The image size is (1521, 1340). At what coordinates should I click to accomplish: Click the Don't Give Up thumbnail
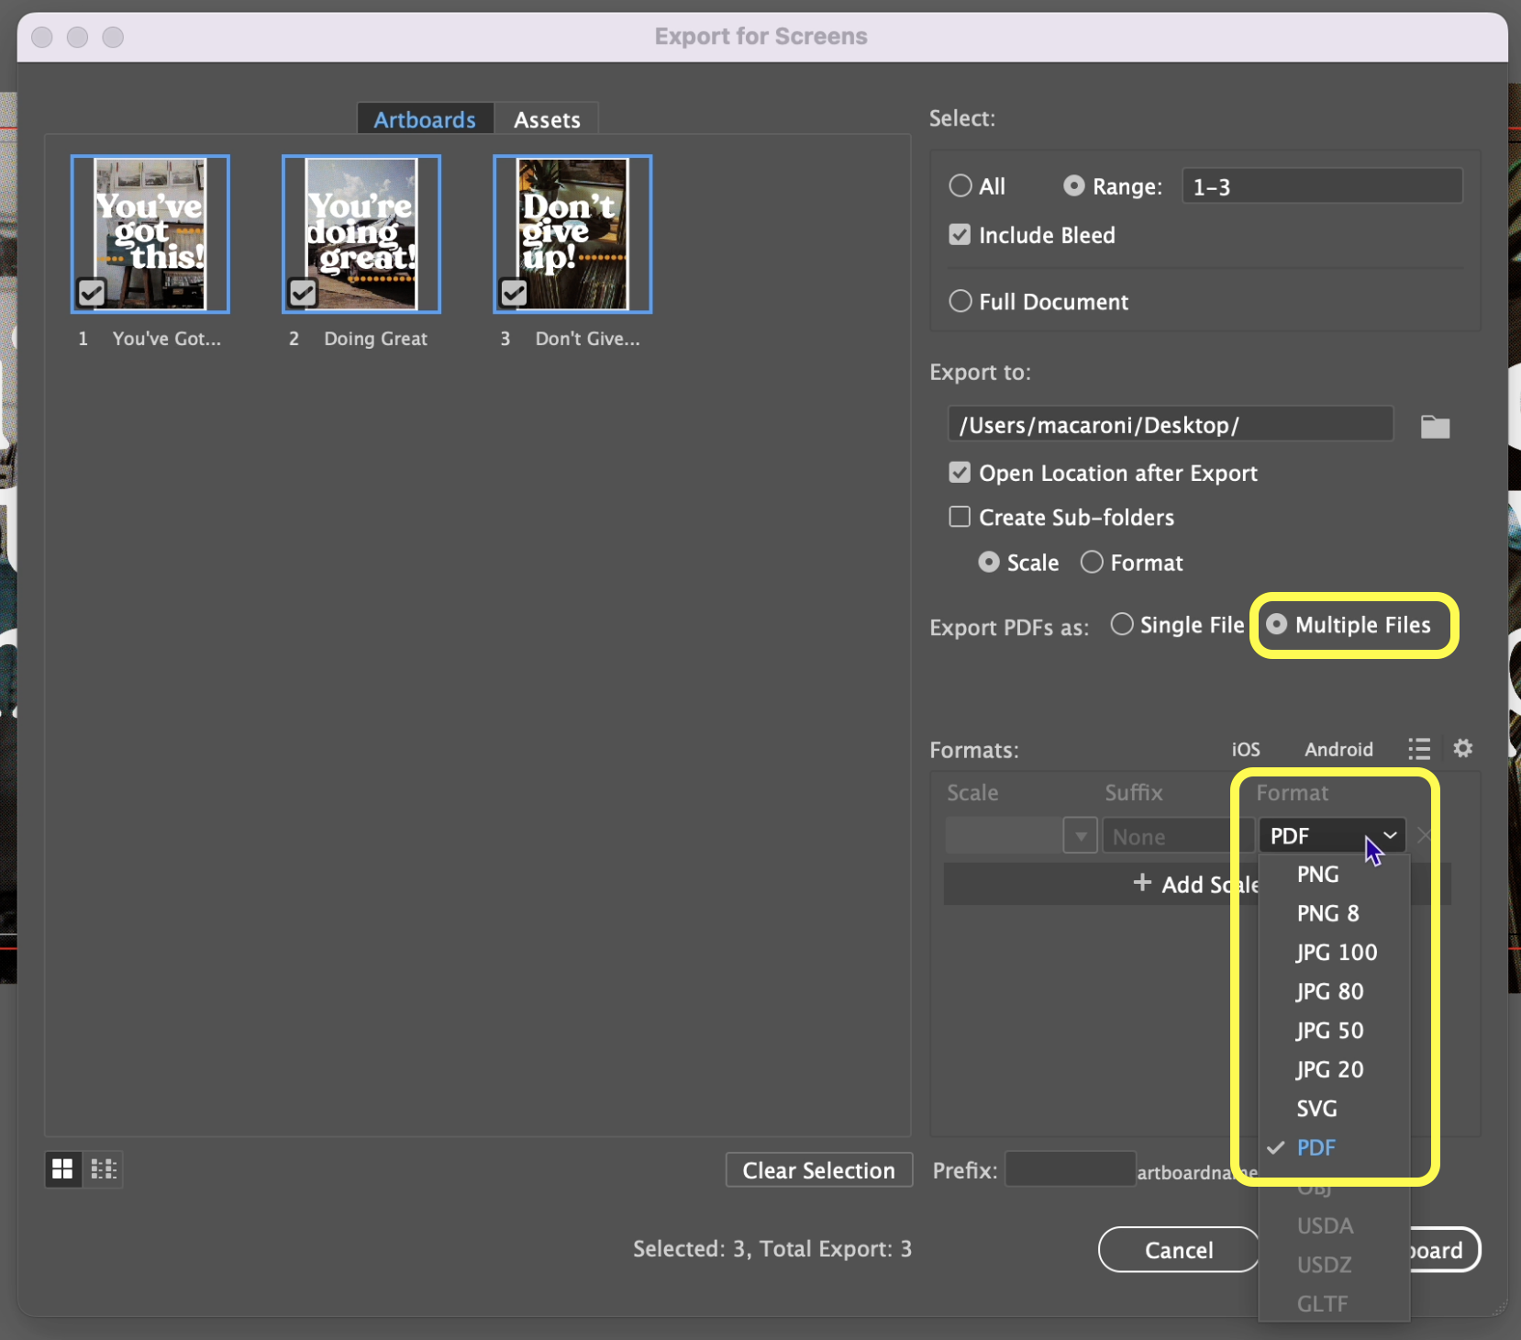(x=572, y=234)
